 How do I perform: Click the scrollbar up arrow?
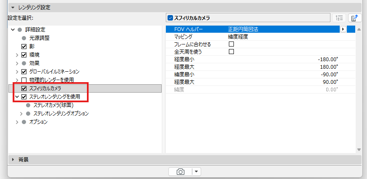pos(359,29)
